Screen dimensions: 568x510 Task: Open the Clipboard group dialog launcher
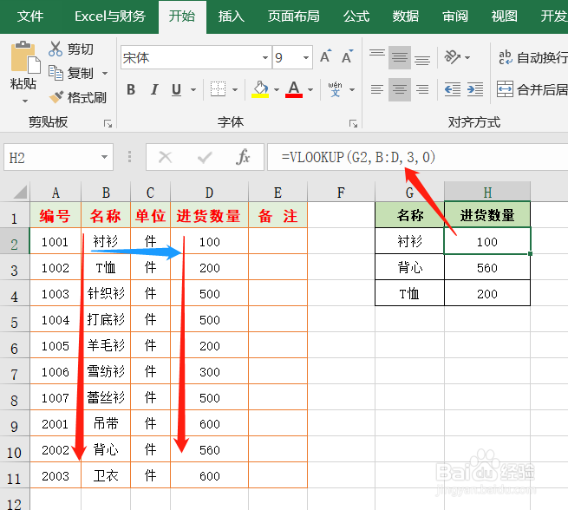pyautogui.click(x=108, y=124)
